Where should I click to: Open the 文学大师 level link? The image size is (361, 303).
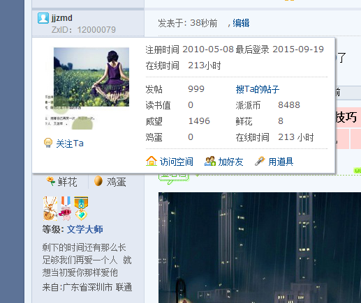[85, 229]
